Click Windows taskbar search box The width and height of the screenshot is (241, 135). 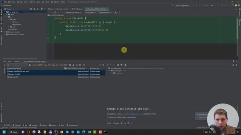[14, 132]
